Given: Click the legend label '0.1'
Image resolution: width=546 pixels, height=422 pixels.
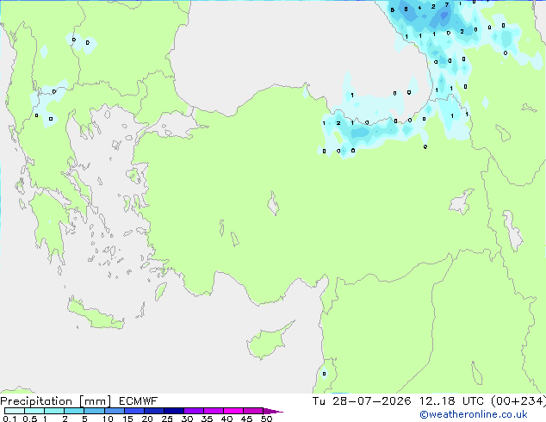Looking at the screenshot, I should (9, 419).
